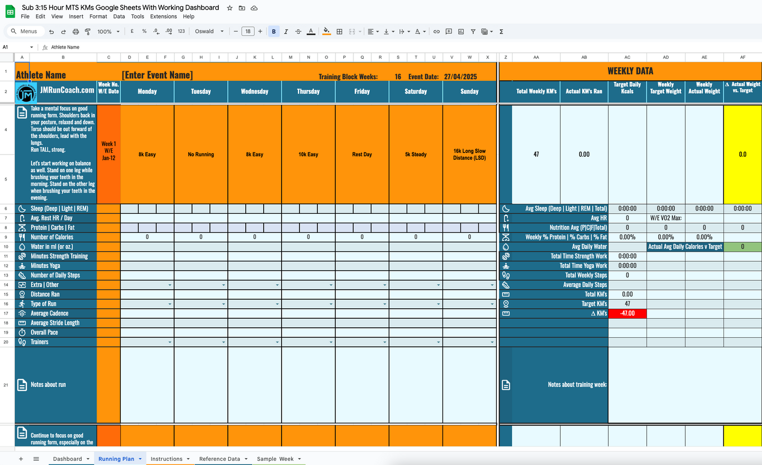Open the functions menu via Σ icon
This screenshot has width=762, height=465.
pyautogui.click(x=501, y=31)
